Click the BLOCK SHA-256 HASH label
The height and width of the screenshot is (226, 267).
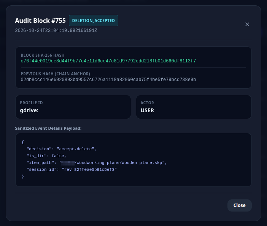[43, 55]
